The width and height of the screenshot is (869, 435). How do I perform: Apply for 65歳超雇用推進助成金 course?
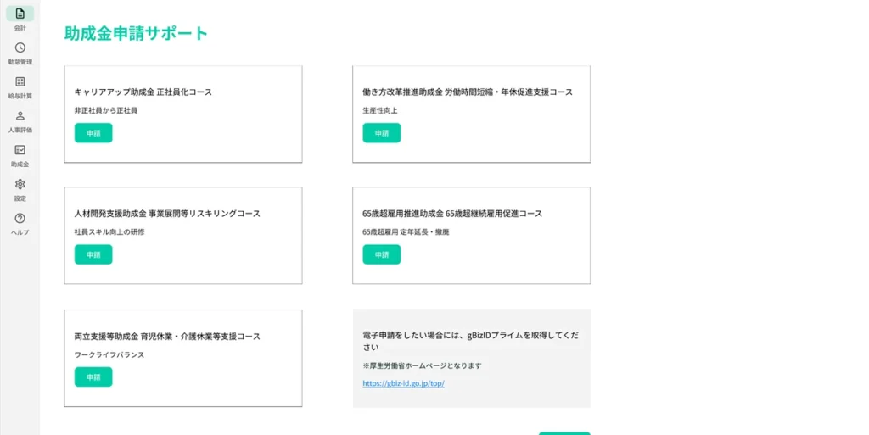381,254
